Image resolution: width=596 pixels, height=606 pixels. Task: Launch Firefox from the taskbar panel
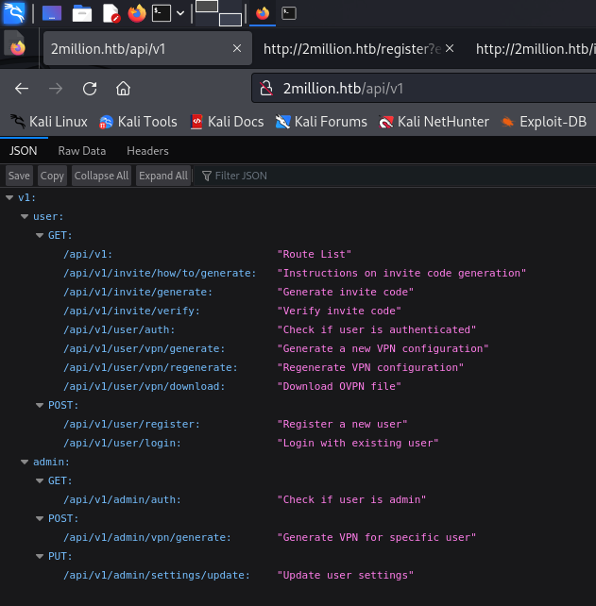click(137, 13)
